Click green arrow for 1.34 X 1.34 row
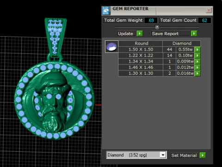This screenshot has width=222, height=167. (197, 61)
